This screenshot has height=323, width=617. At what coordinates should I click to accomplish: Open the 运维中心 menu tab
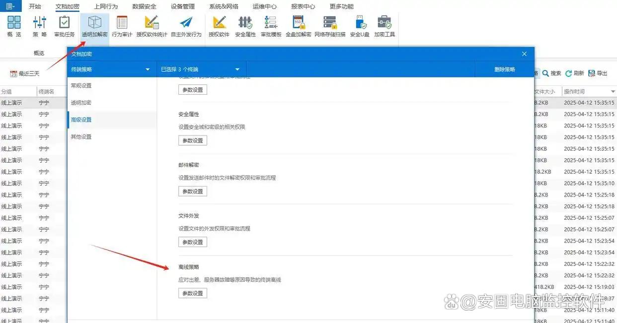click(264, 6)
